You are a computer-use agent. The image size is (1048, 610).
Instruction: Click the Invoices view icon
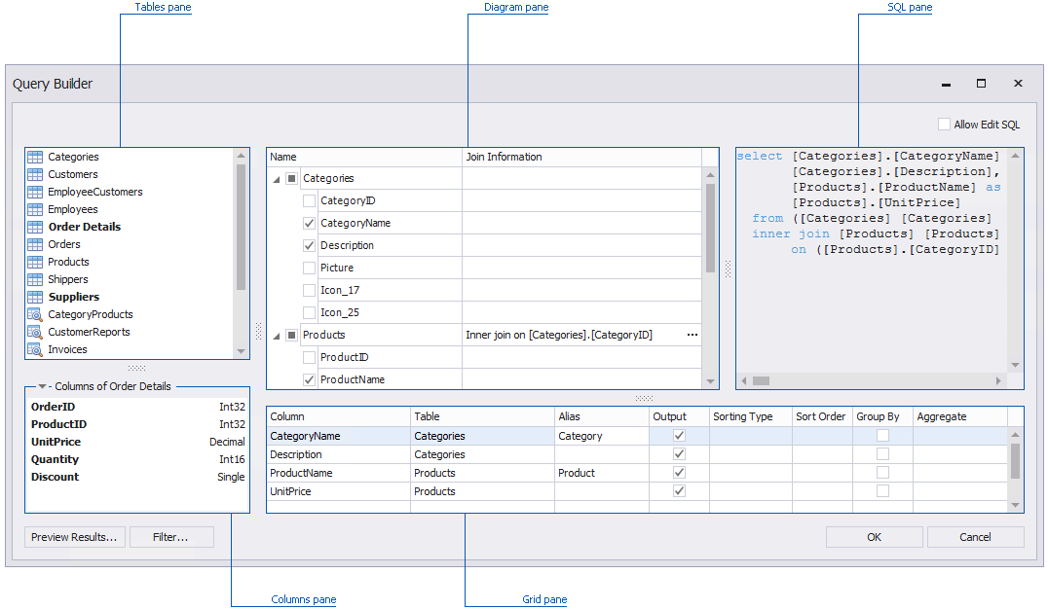[x=35, y=349]
